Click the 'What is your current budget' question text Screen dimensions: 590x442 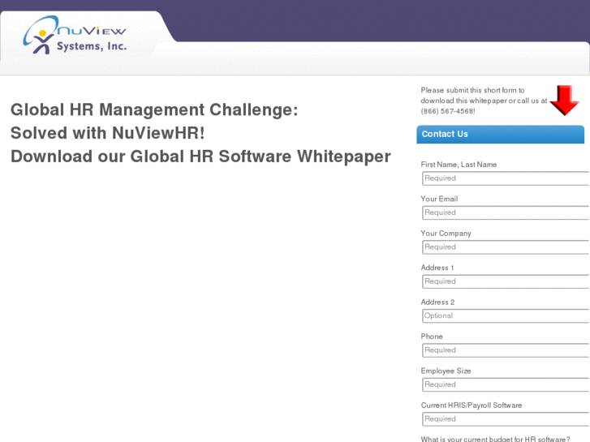tap(495, 439)
